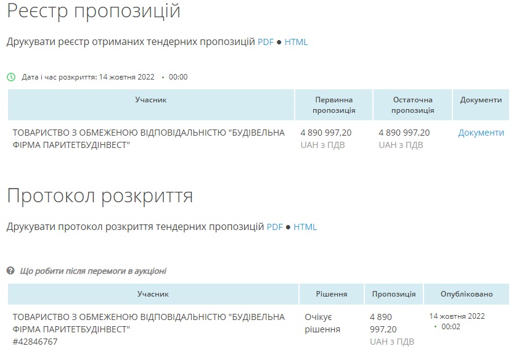Select participant code #42846767

pos(35,342)
